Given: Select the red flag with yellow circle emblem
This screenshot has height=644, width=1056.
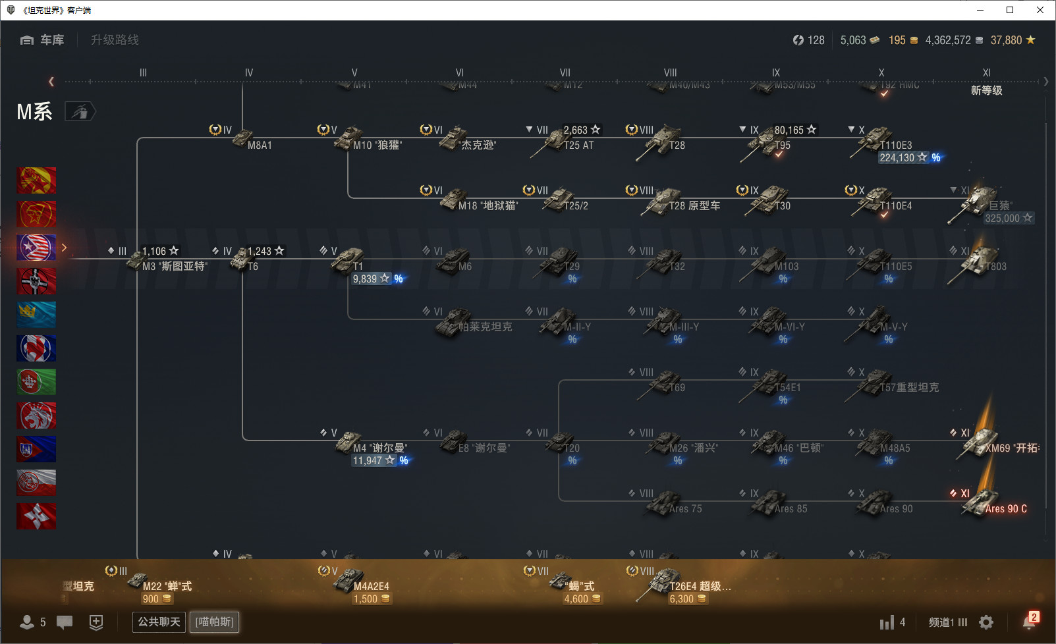Looking at the screenshot, I should pyautogui.click(x=36, y=214).
